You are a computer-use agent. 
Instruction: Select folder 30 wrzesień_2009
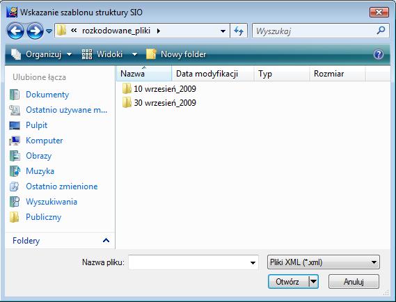(x=159, y=102)
